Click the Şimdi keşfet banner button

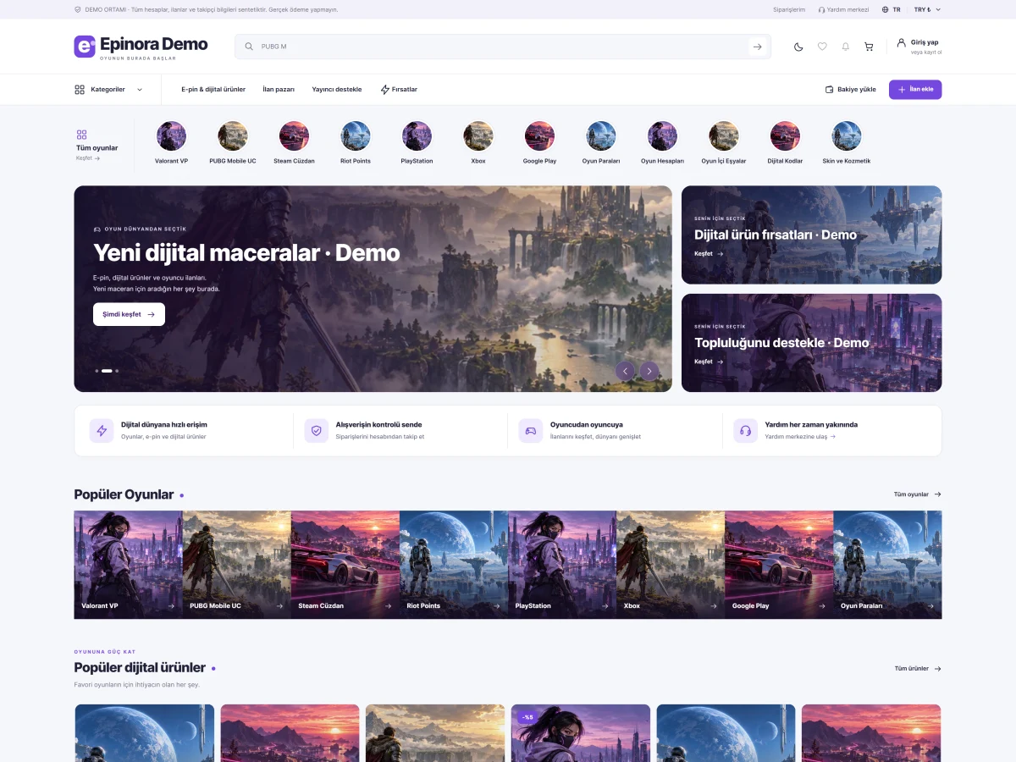pos(129,314)
